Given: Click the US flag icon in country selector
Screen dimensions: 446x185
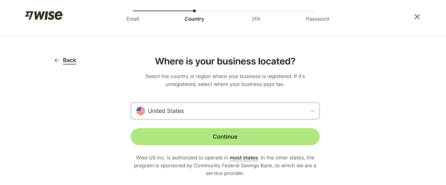Looking at the screenshot, I should click(x=140, y=111).
